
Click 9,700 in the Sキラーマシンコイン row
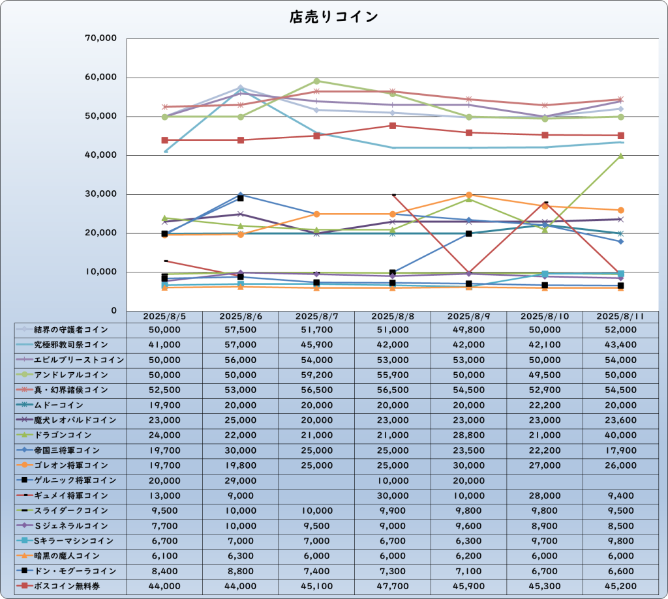tap(545, 541)
